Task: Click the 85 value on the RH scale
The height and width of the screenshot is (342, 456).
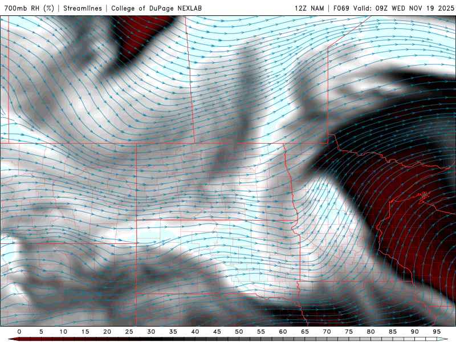Action: [x=393, y=332]
